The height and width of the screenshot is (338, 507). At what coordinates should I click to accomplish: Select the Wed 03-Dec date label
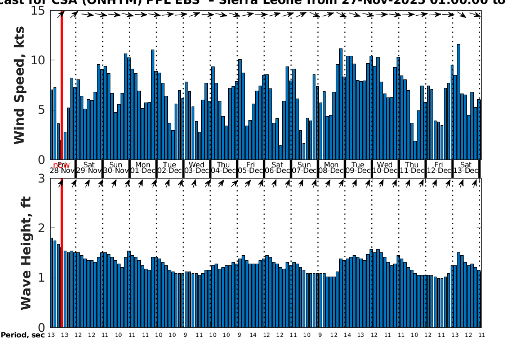(197, 167)
